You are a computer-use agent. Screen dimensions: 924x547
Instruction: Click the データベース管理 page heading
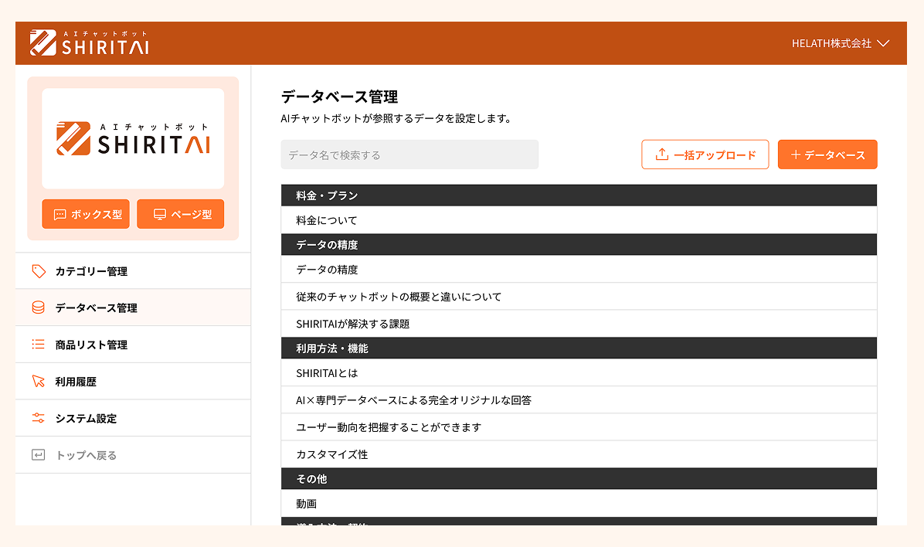tap(339, 97)
